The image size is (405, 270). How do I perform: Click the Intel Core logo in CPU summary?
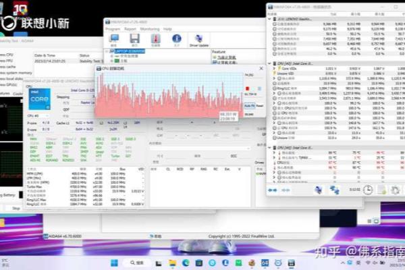pyautogui.click(x=40, y=99)
